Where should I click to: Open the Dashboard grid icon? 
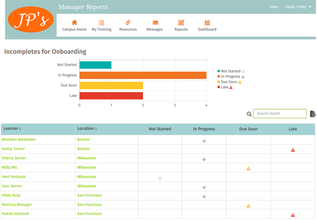[207, 23]
